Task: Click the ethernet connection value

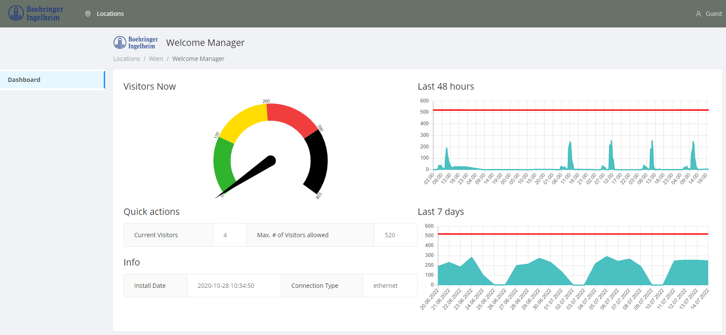Action: [x=386, y=286]
